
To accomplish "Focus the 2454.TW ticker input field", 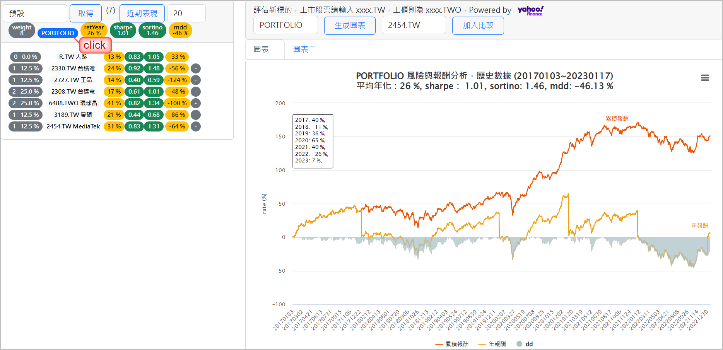I will 414,26.
